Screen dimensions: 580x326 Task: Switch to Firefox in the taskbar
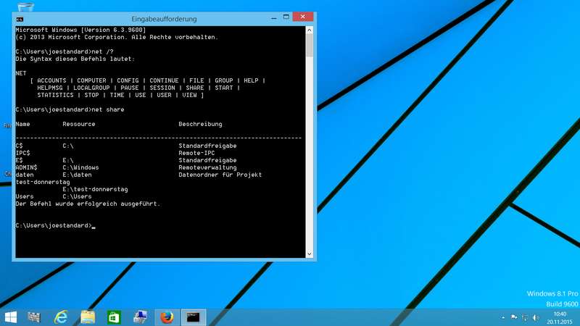pos(167,317)
